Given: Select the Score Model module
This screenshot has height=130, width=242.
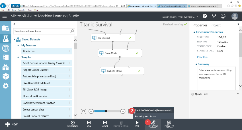Looking at the screenshot, I should point(120,53).
